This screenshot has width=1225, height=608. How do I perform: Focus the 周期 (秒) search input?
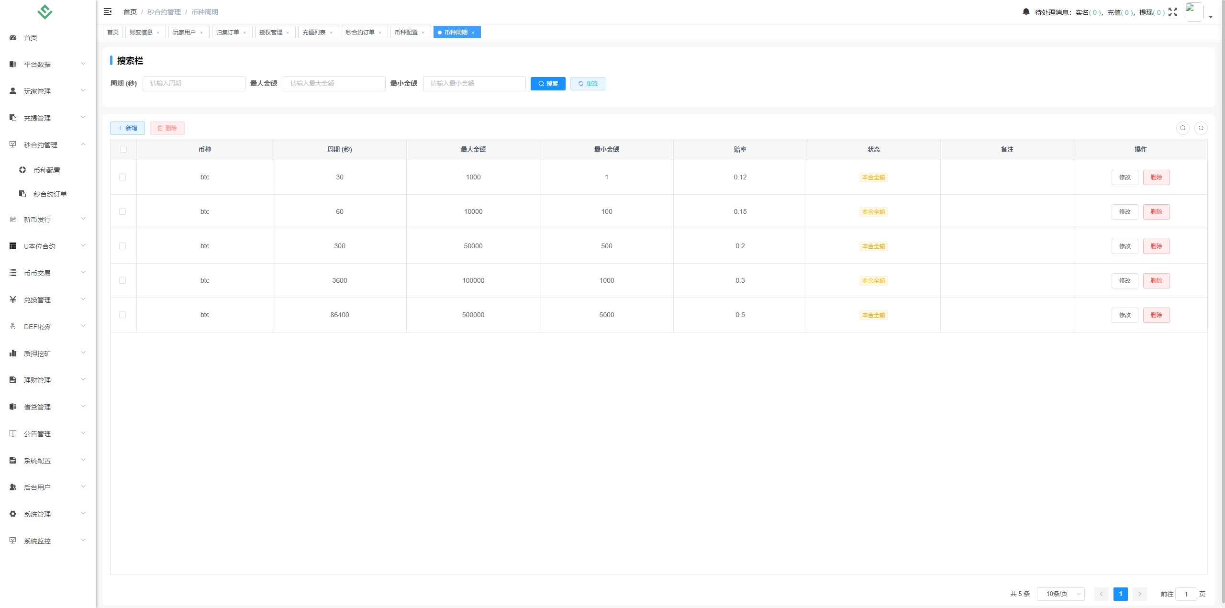[194, 83]
